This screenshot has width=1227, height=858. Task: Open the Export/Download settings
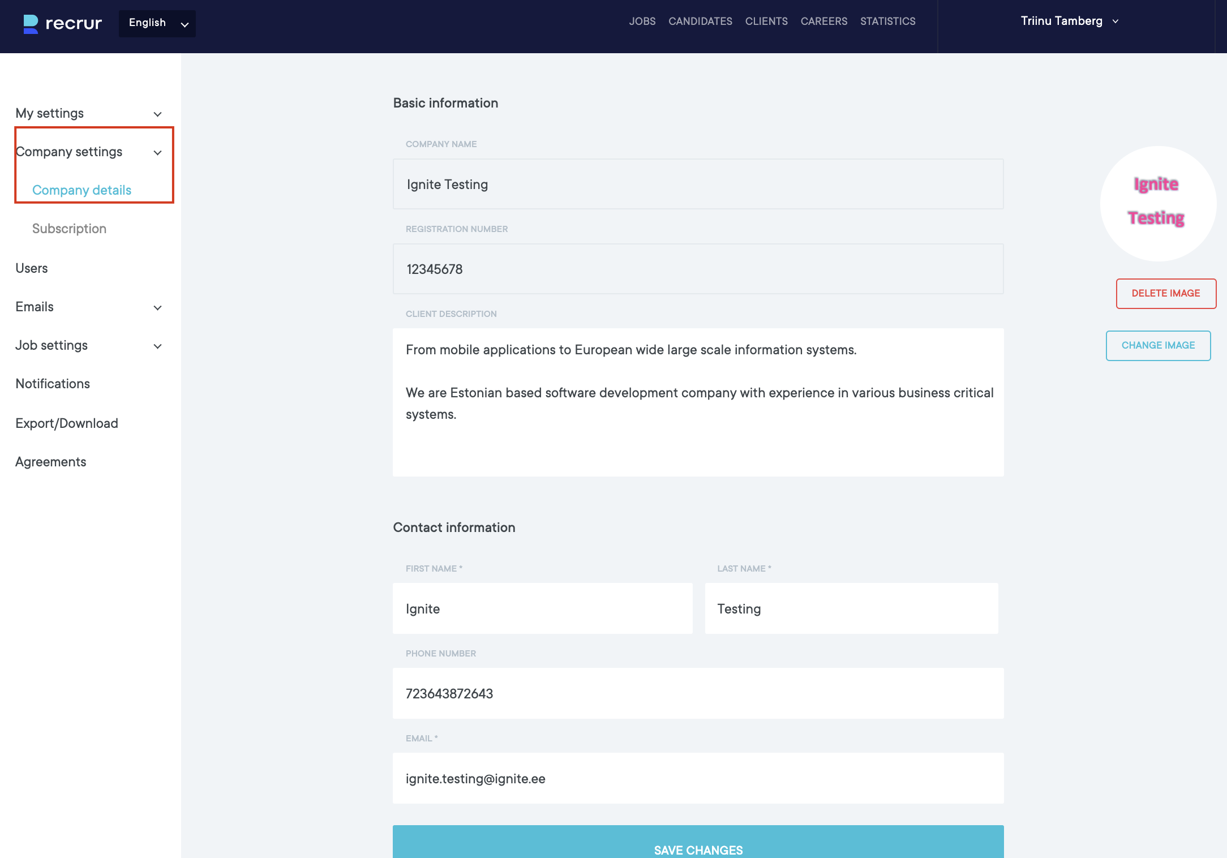67,423
